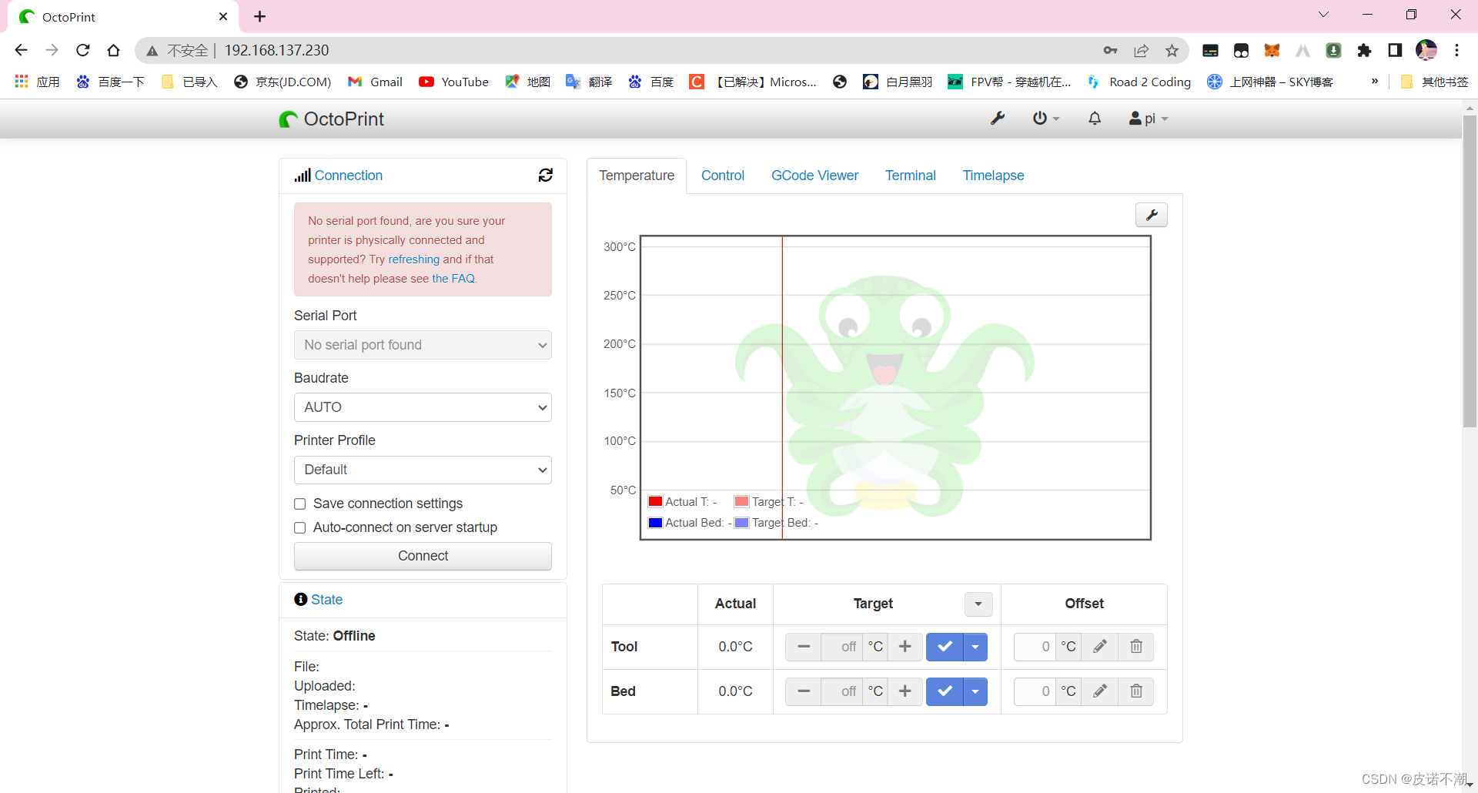The width and height of the screenshot is (1478, 793).
Task: Enable Save connection settings
Action: [300, 504]
